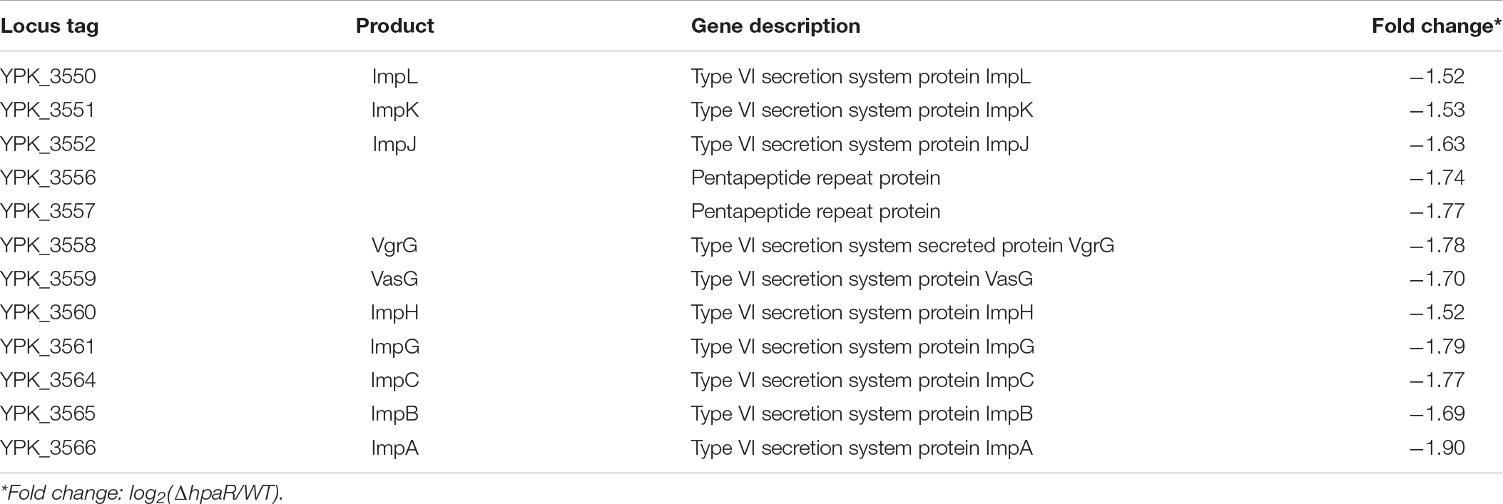Select locus tag YPK_3557
1503x504 pixels.
(48, 211)
